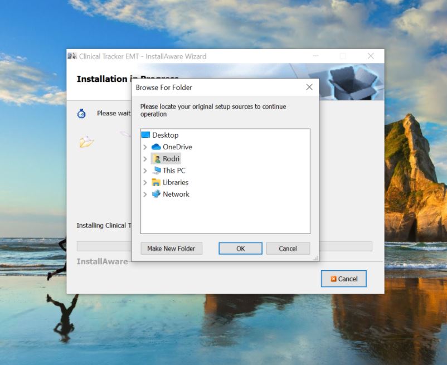Click the Libraries folder icon
Viewport: 447px width, 365px height.
[156, 182]
